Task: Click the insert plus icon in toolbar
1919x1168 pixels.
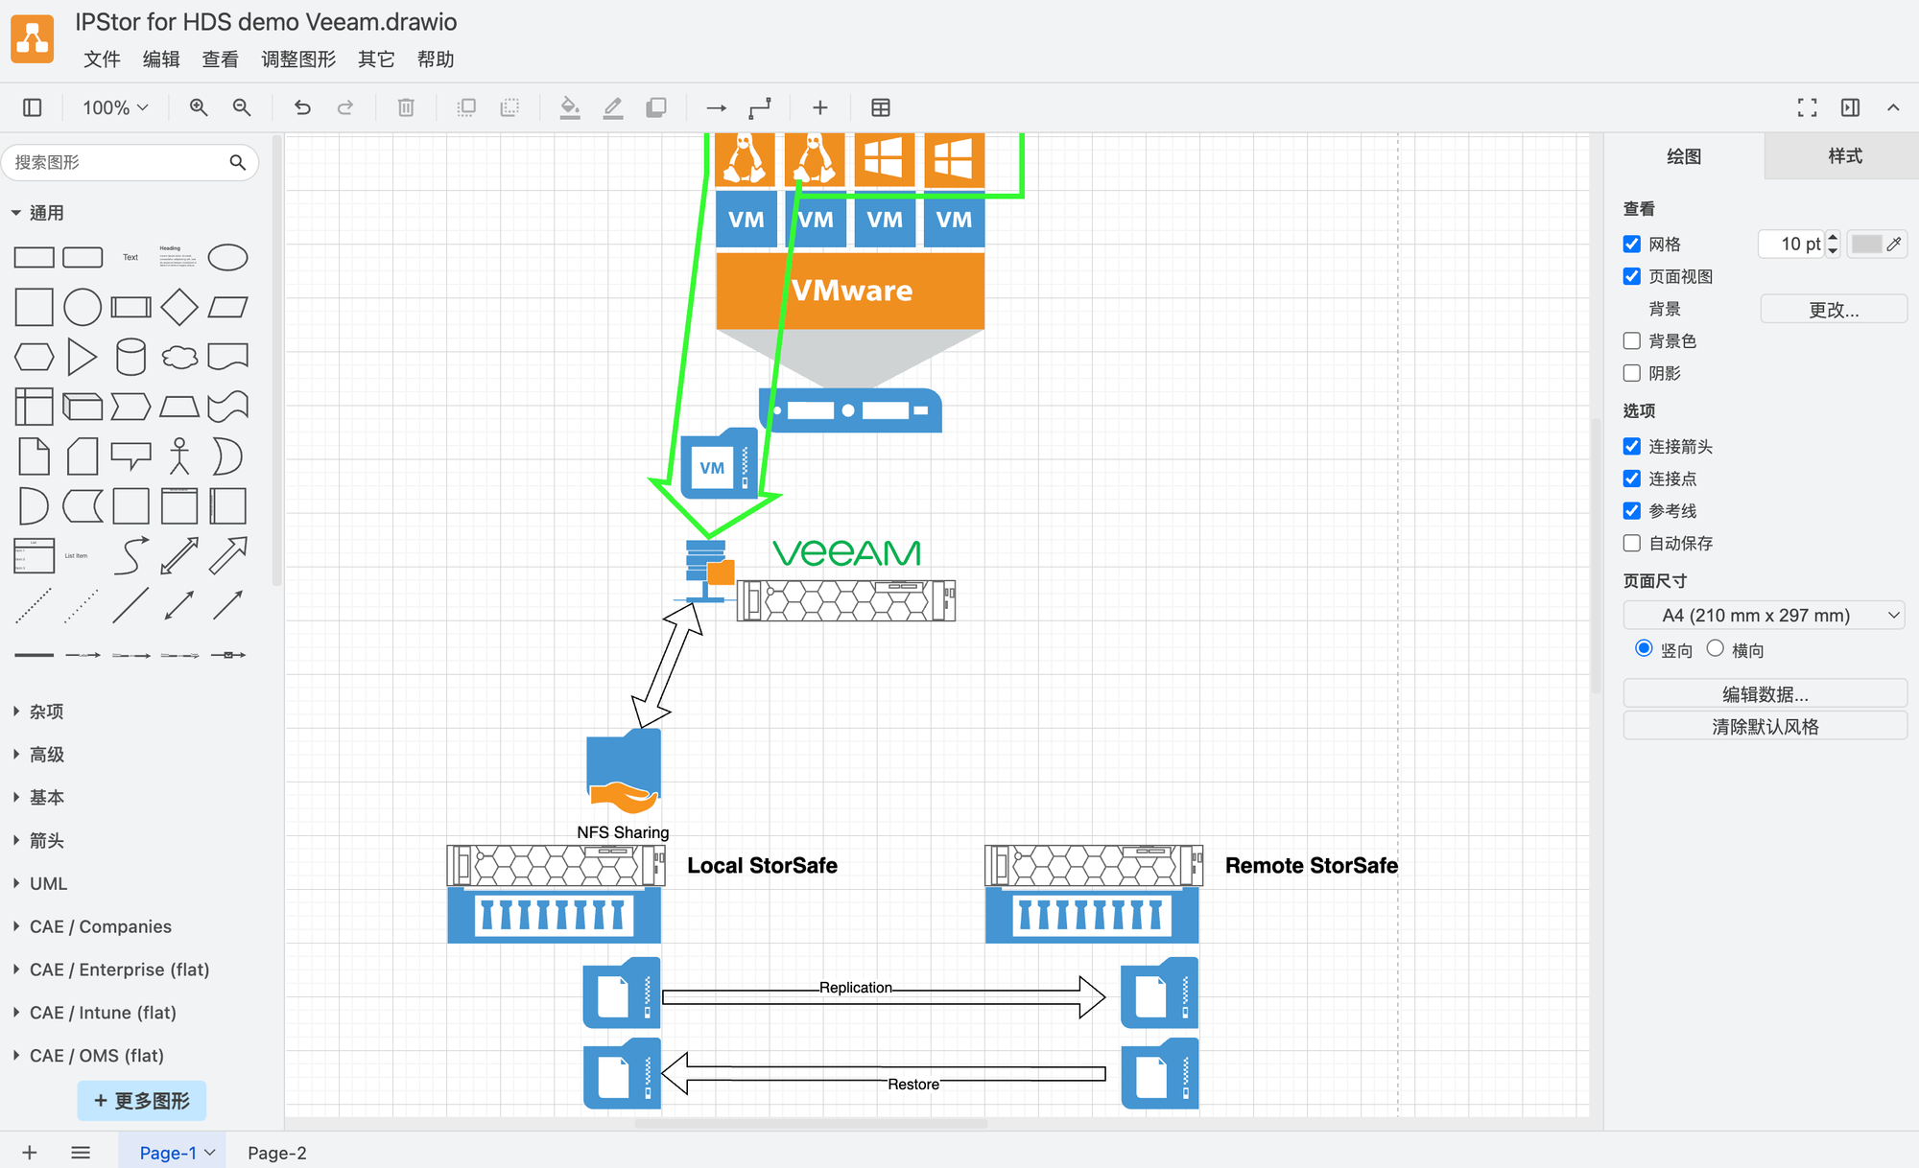Action: (820, 107)
